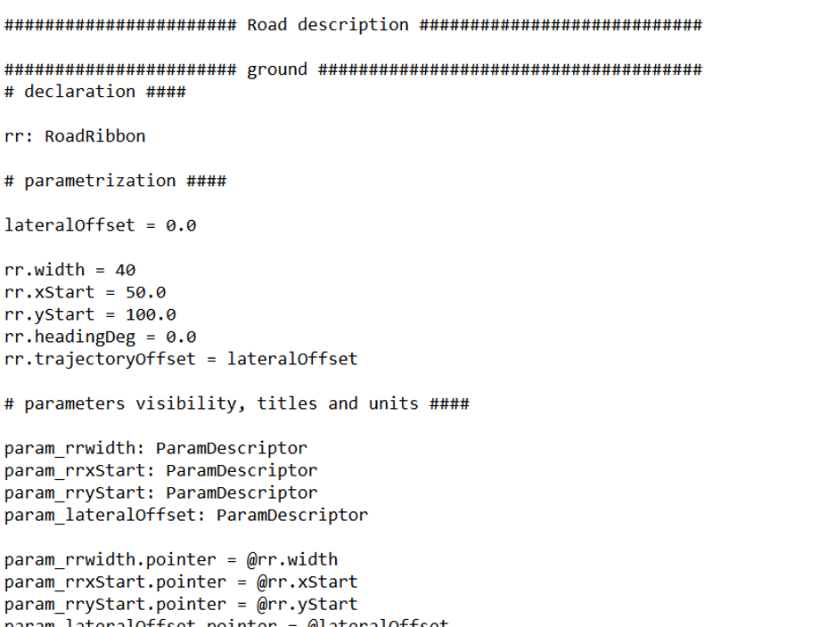Screen dimensions: 819x627
Task: Click the "rr.headingDeg = 0.0" line
Action: tap(100, 337)
